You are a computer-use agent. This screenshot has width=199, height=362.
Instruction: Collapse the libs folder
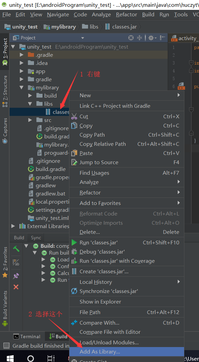tap(30, 104)
